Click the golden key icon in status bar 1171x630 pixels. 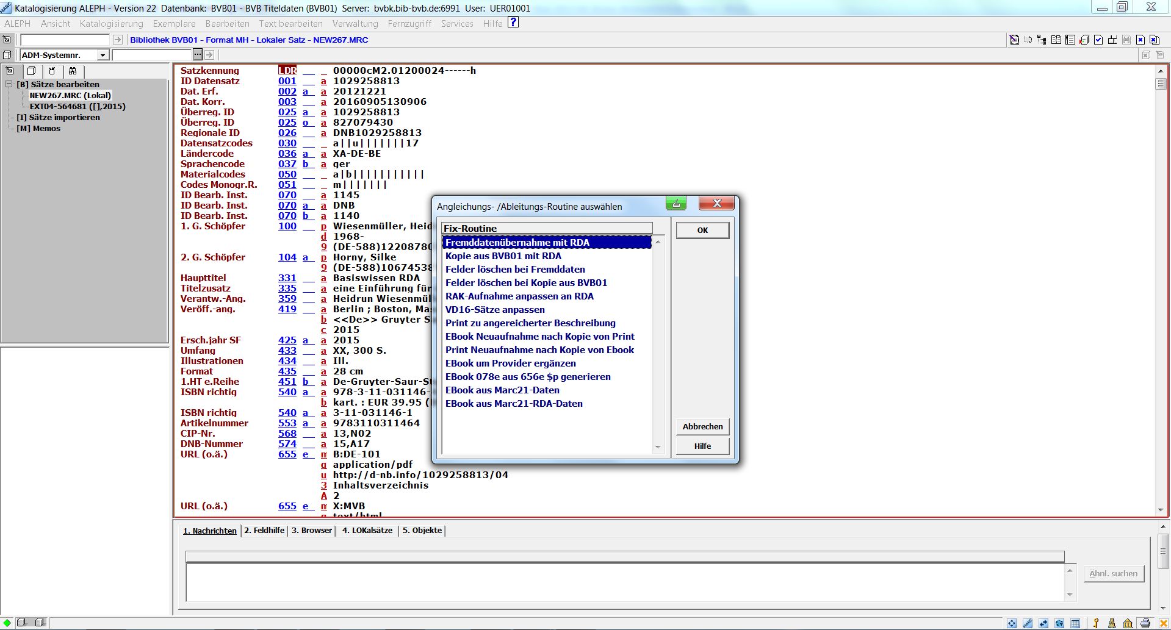(1096, 623)
